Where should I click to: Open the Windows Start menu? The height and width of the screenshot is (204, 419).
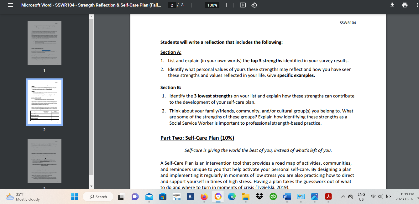(74, 197)
